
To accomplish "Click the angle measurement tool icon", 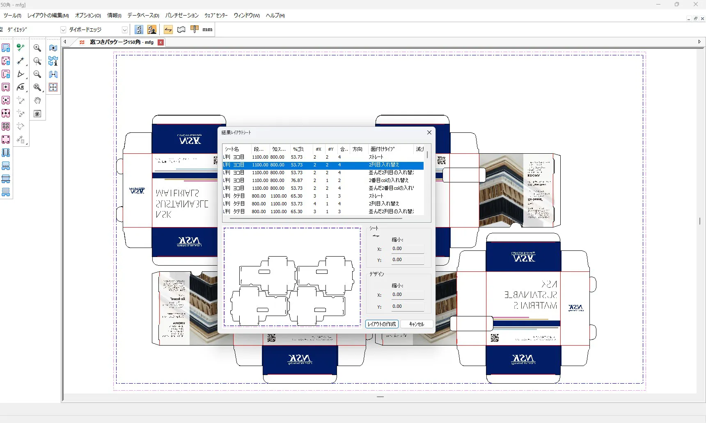I will [21, 74].
